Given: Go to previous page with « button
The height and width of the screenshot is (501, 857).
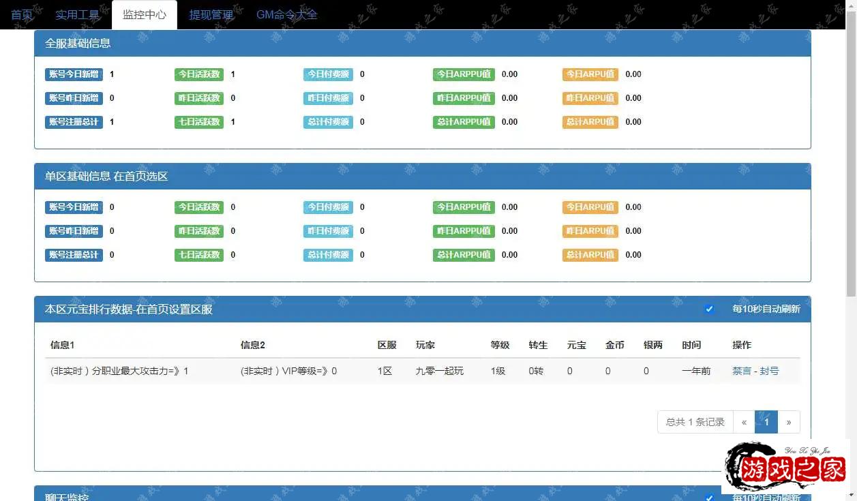Looking at the screenshot, I should [744, 422].
